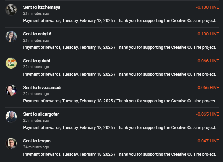This screenshot has width=223, height=162.
Task: Visit the naty16 username link
Action: pos(44,34)
